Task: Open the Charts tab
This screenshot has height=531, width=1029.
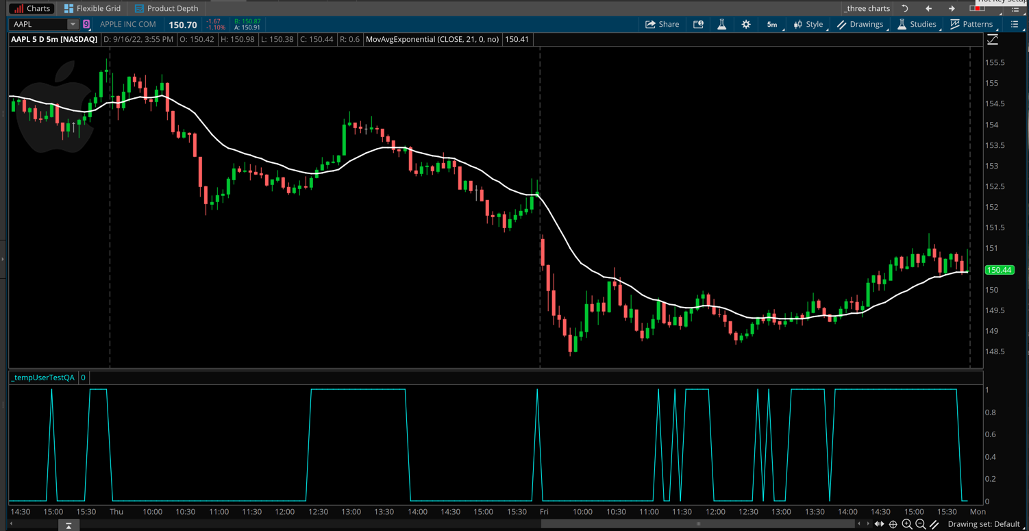Action: (32, 8)
